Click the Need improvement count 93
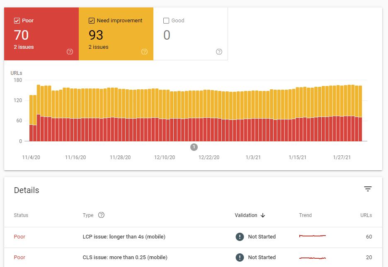388x267 pixels. [x=96, y=35]
